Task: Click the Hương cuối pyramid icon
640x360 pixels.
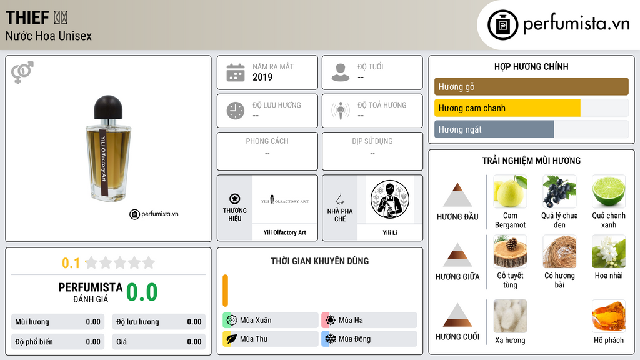Action: click(x=457, y=315)
